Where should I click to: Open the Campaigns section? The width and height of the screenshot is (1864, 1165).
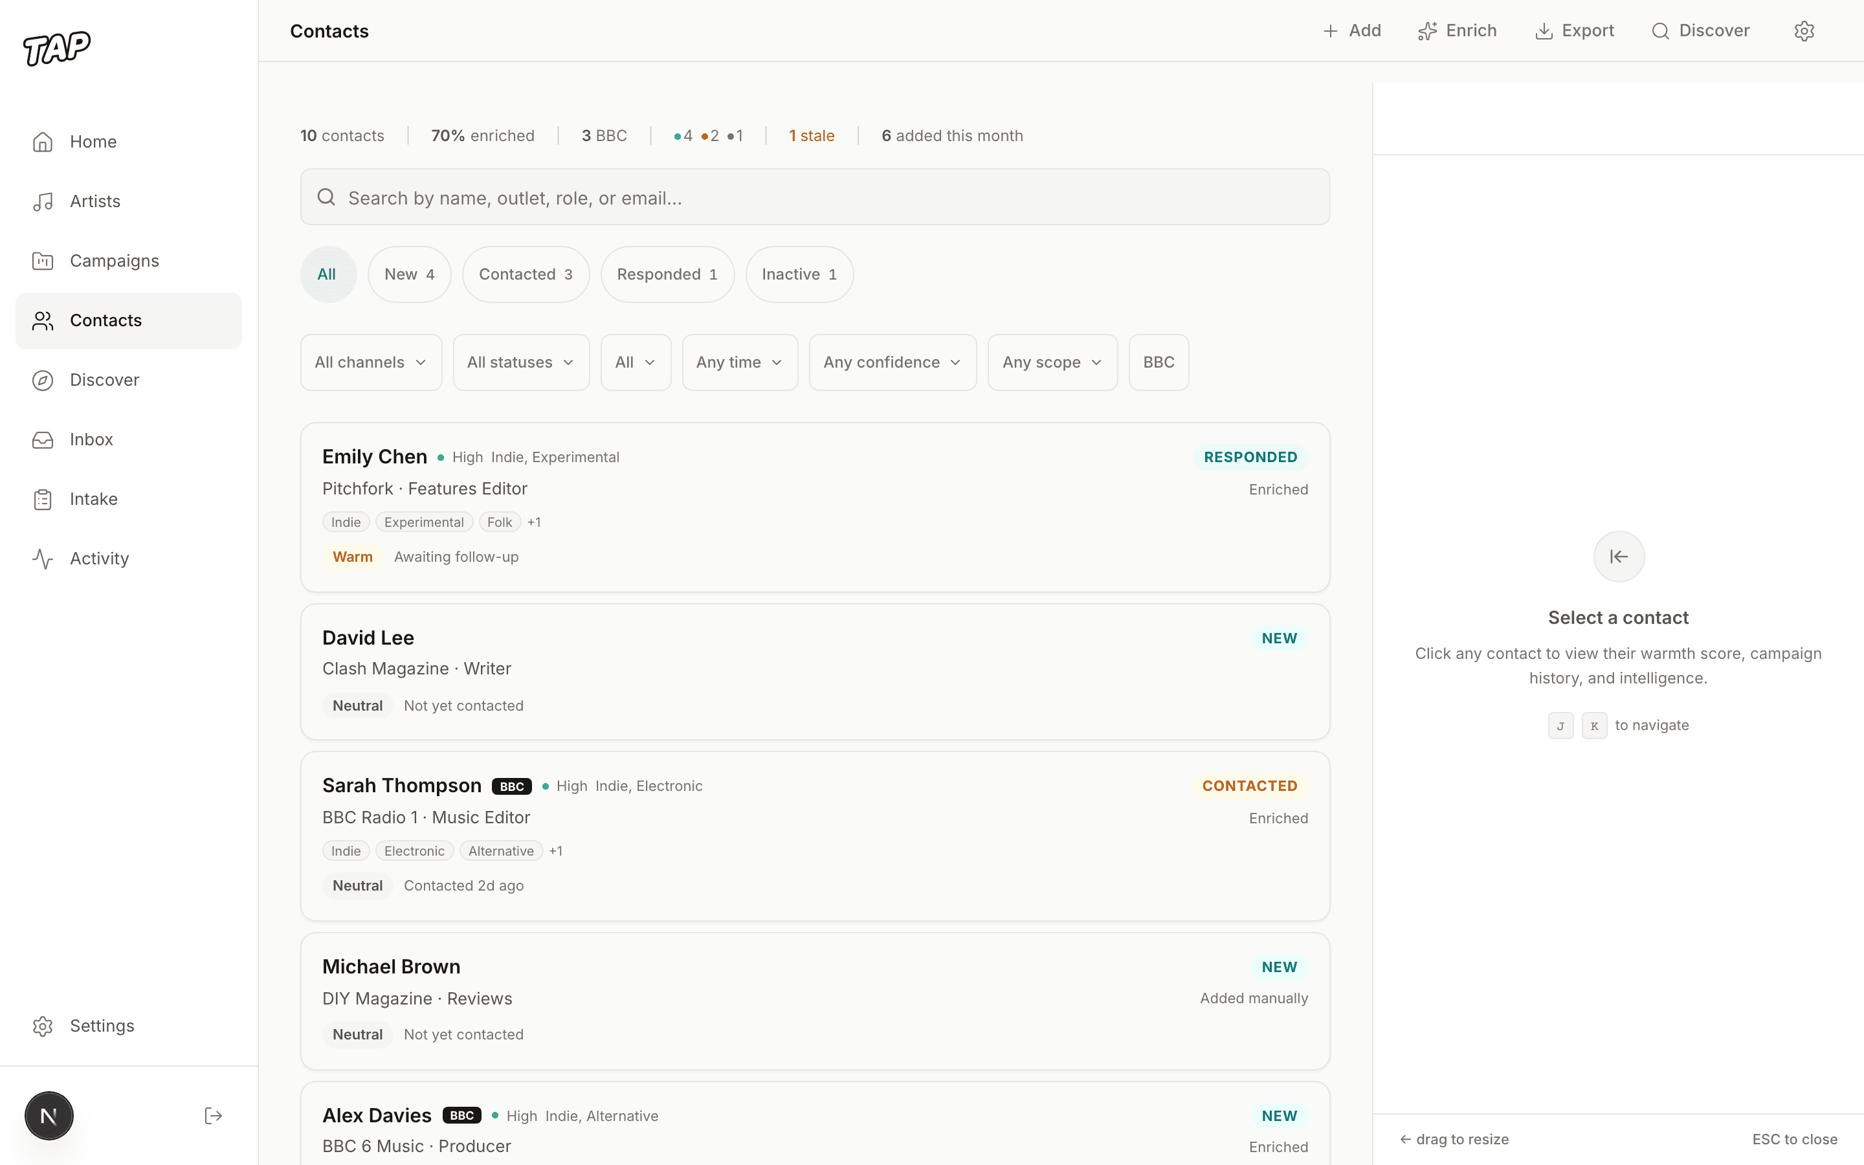(x=116, y=260)
